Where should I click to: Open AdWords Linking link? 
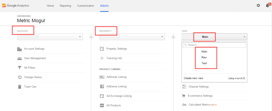pyautogui.click(x=116, y=77)
